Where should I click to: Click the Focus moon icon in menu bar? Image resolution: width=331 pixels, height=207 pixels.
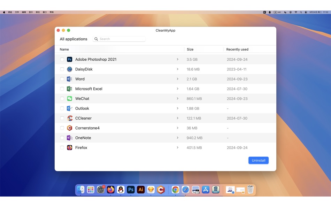point(285,12)
